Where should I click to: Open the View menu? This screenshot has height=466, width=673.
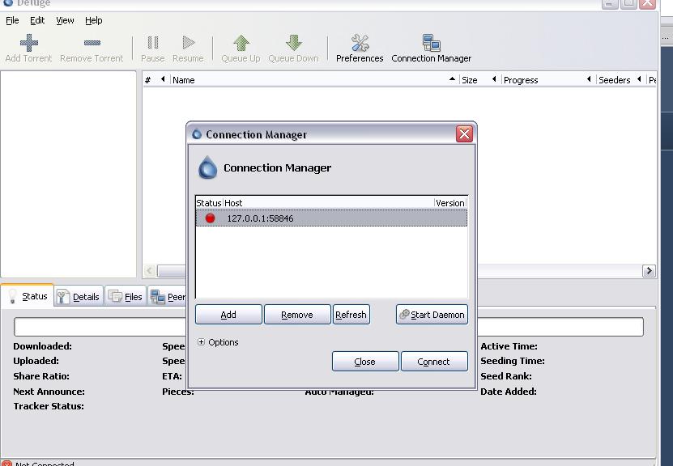(65, 20)
